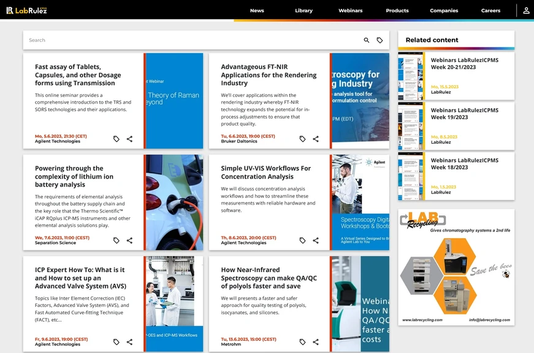534x353 pixels.
Task: Click the LabRulez logo
Action: [26, 10]
